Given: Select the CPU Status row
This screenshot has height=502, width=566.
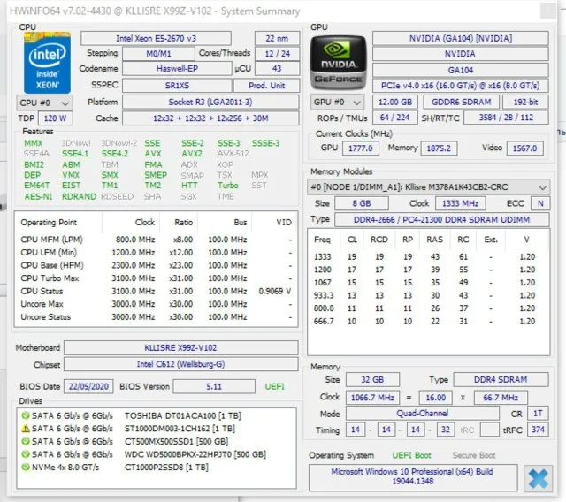Looking at the screenshot, I should tap(156, 291).
